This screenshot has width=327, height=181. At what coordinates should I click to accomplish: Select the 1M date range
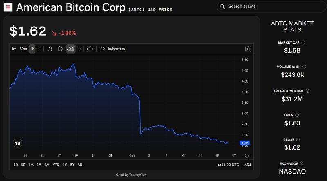(x=31, y=165)
